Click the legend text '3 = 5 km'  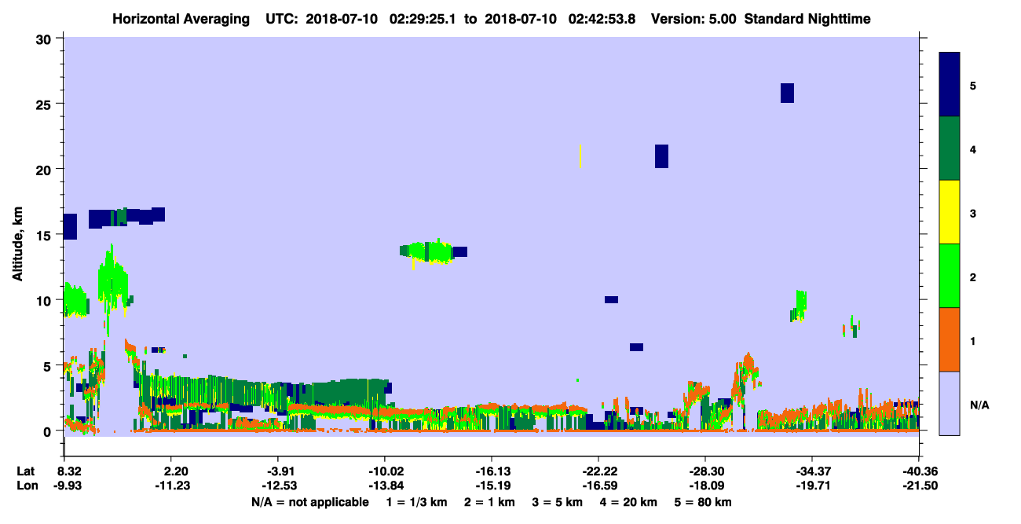[x=558, y=502]
